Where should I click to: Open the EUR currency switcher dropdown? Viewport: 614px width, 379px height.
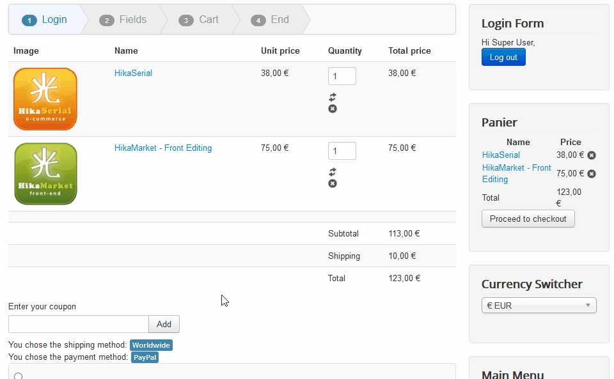539,306
